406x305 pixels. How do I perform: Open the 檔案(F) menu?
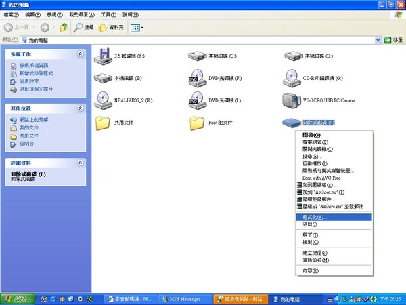pos(11,15)
